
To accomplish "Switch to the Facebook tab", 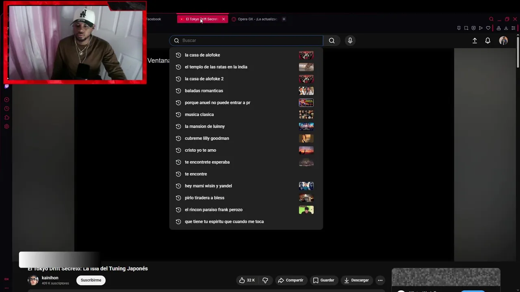I will 154,19.
